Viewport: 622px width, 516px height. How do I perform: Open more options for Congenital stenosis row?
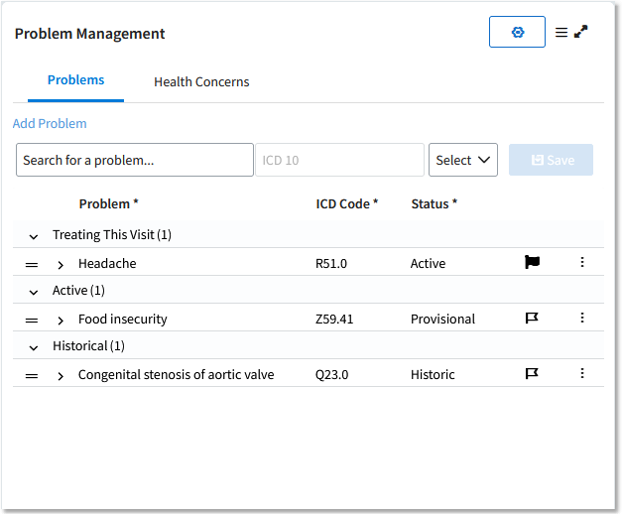(x=582, y=373)
